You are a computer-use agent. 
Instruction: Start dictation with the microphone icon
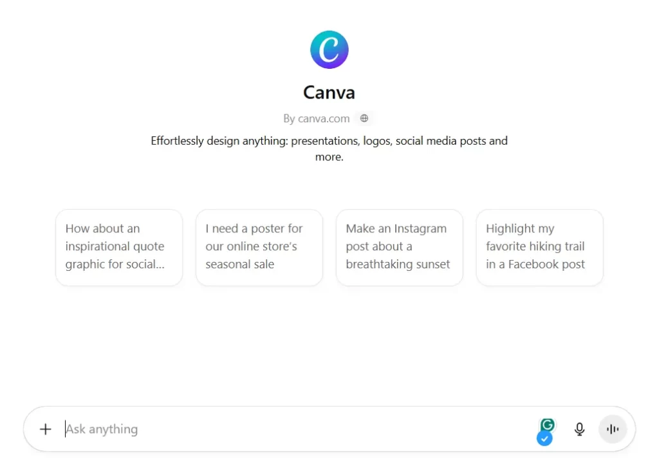pos(580,429)
